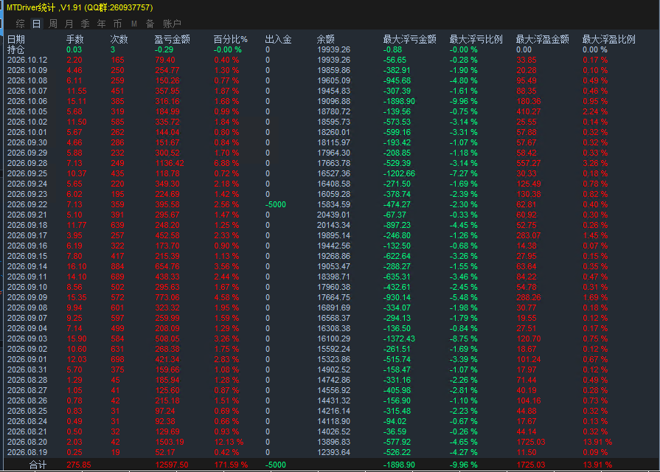Click the 最大浮亏金额 column header
Screen dimensions: 660x472
[x=409, y=40]
